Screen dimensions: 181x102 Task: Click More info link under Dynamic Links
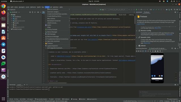coord(147,43)
